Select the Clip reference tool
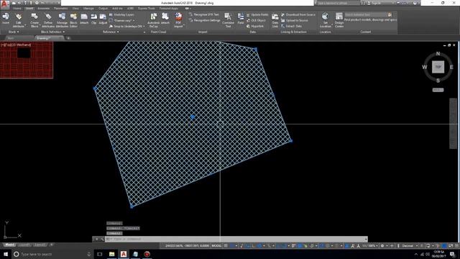Image resolution: width=460 pixels, height=259 pixels. [94, 19]
